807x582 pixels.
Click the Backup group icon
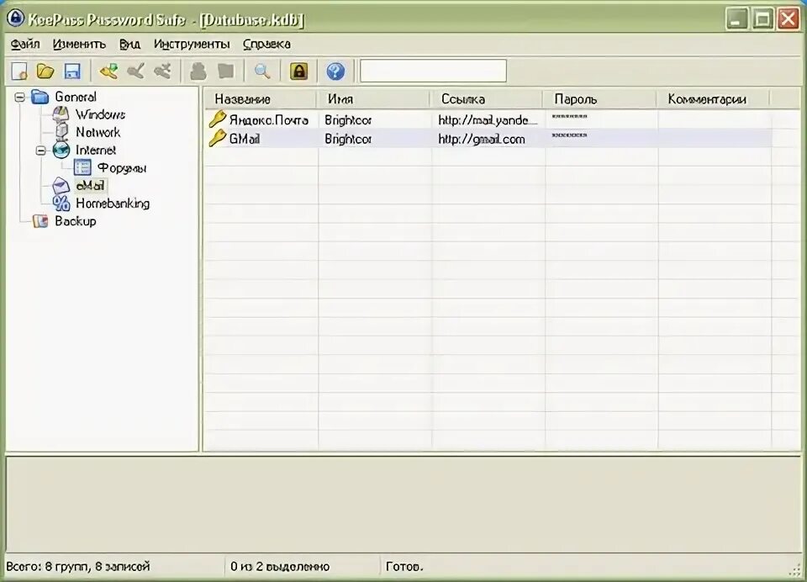[40, 221]
